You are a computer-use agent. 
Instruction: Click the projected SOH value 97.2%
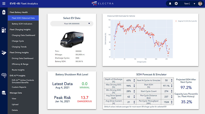[186, 87]
